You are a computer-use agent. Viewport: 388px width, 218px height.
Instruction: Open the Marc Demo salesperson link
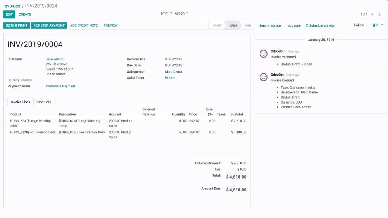[173, 72]
